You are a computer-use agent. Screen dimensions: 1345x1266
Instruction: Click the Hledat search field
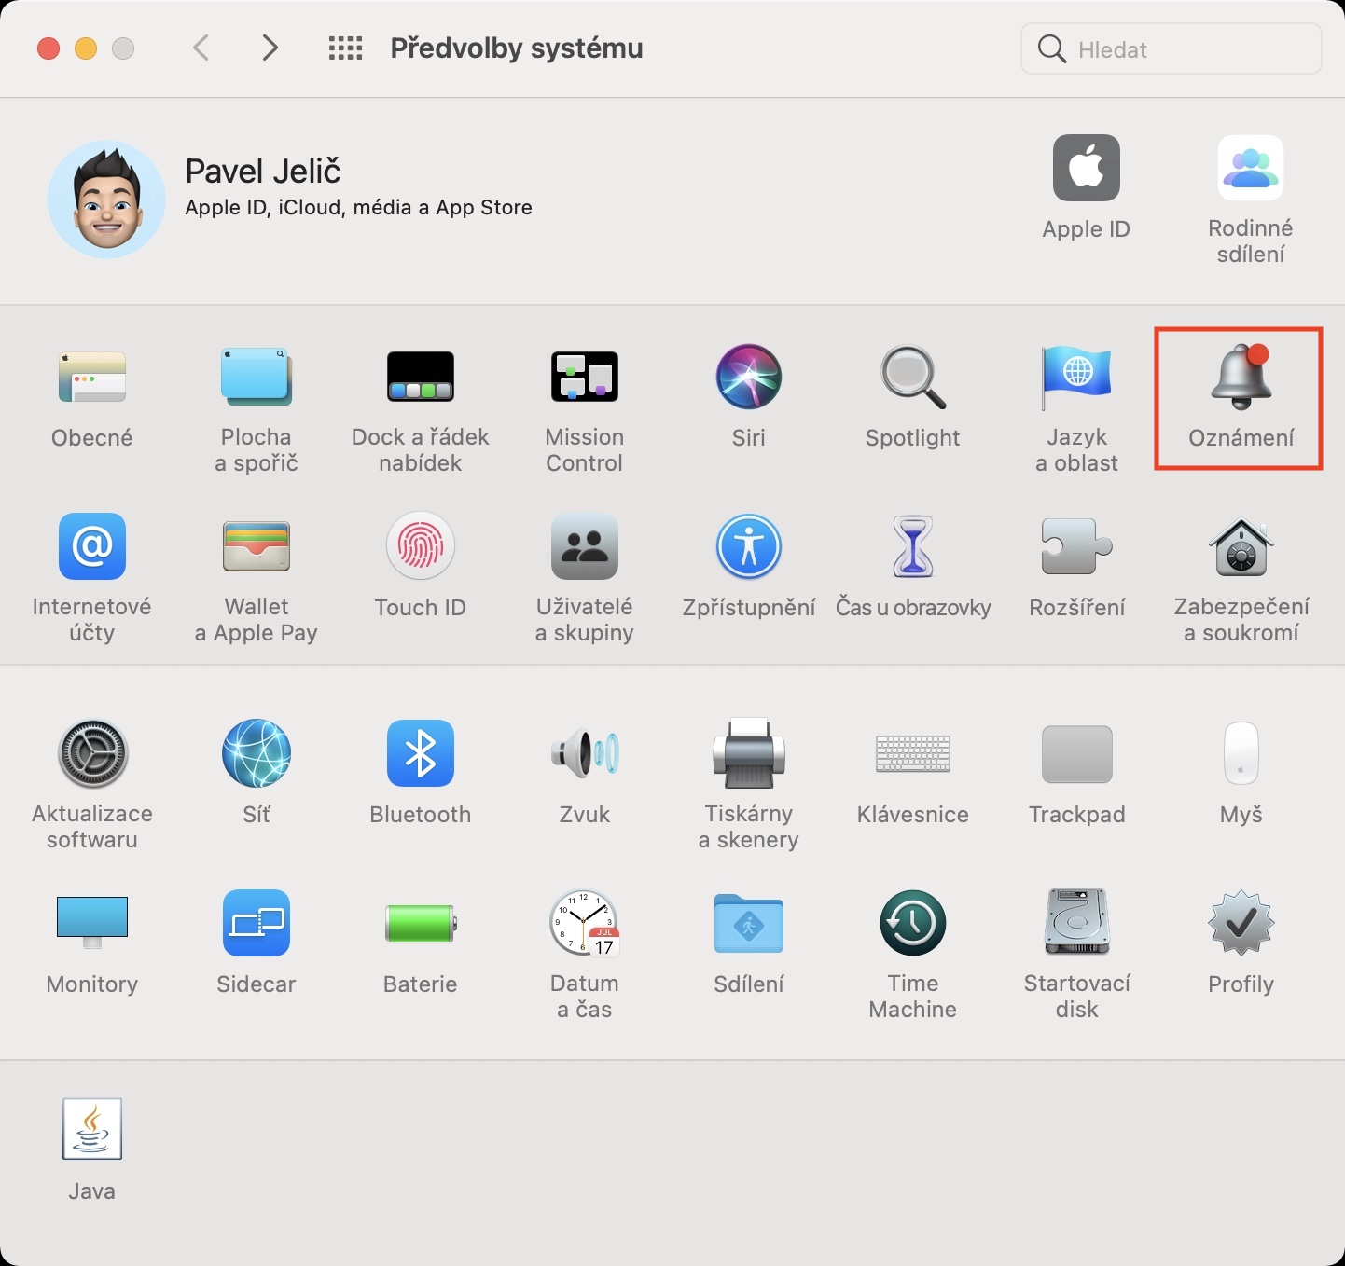(1172, 48)
